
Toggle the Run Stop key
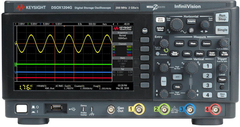222,17
